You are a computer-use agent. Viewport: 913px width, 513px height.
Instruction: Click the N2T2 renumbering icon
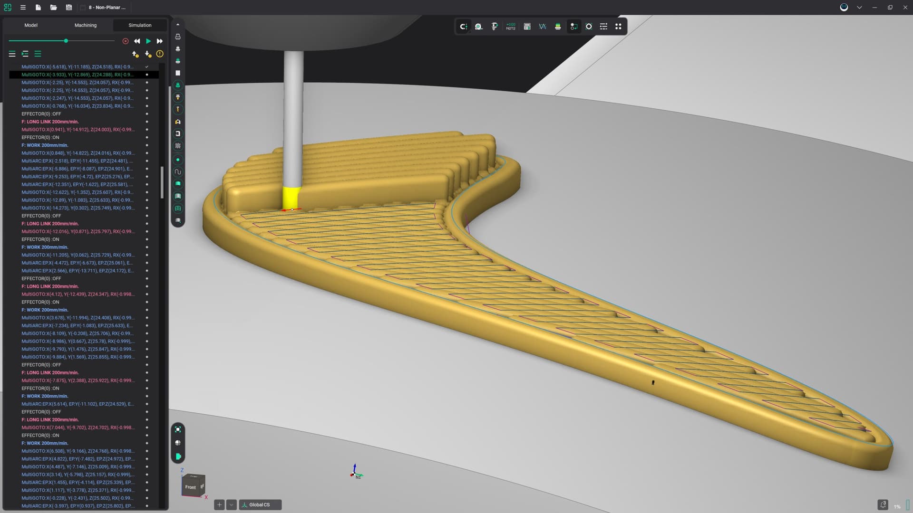(x=511, y=27)
